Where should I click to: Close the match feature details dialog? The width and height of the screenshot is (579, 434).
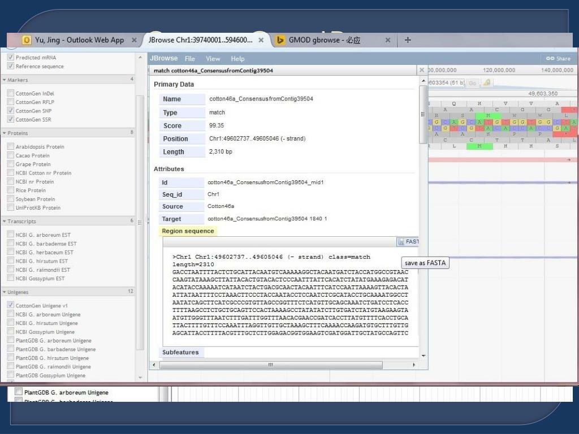coord(422,70)
